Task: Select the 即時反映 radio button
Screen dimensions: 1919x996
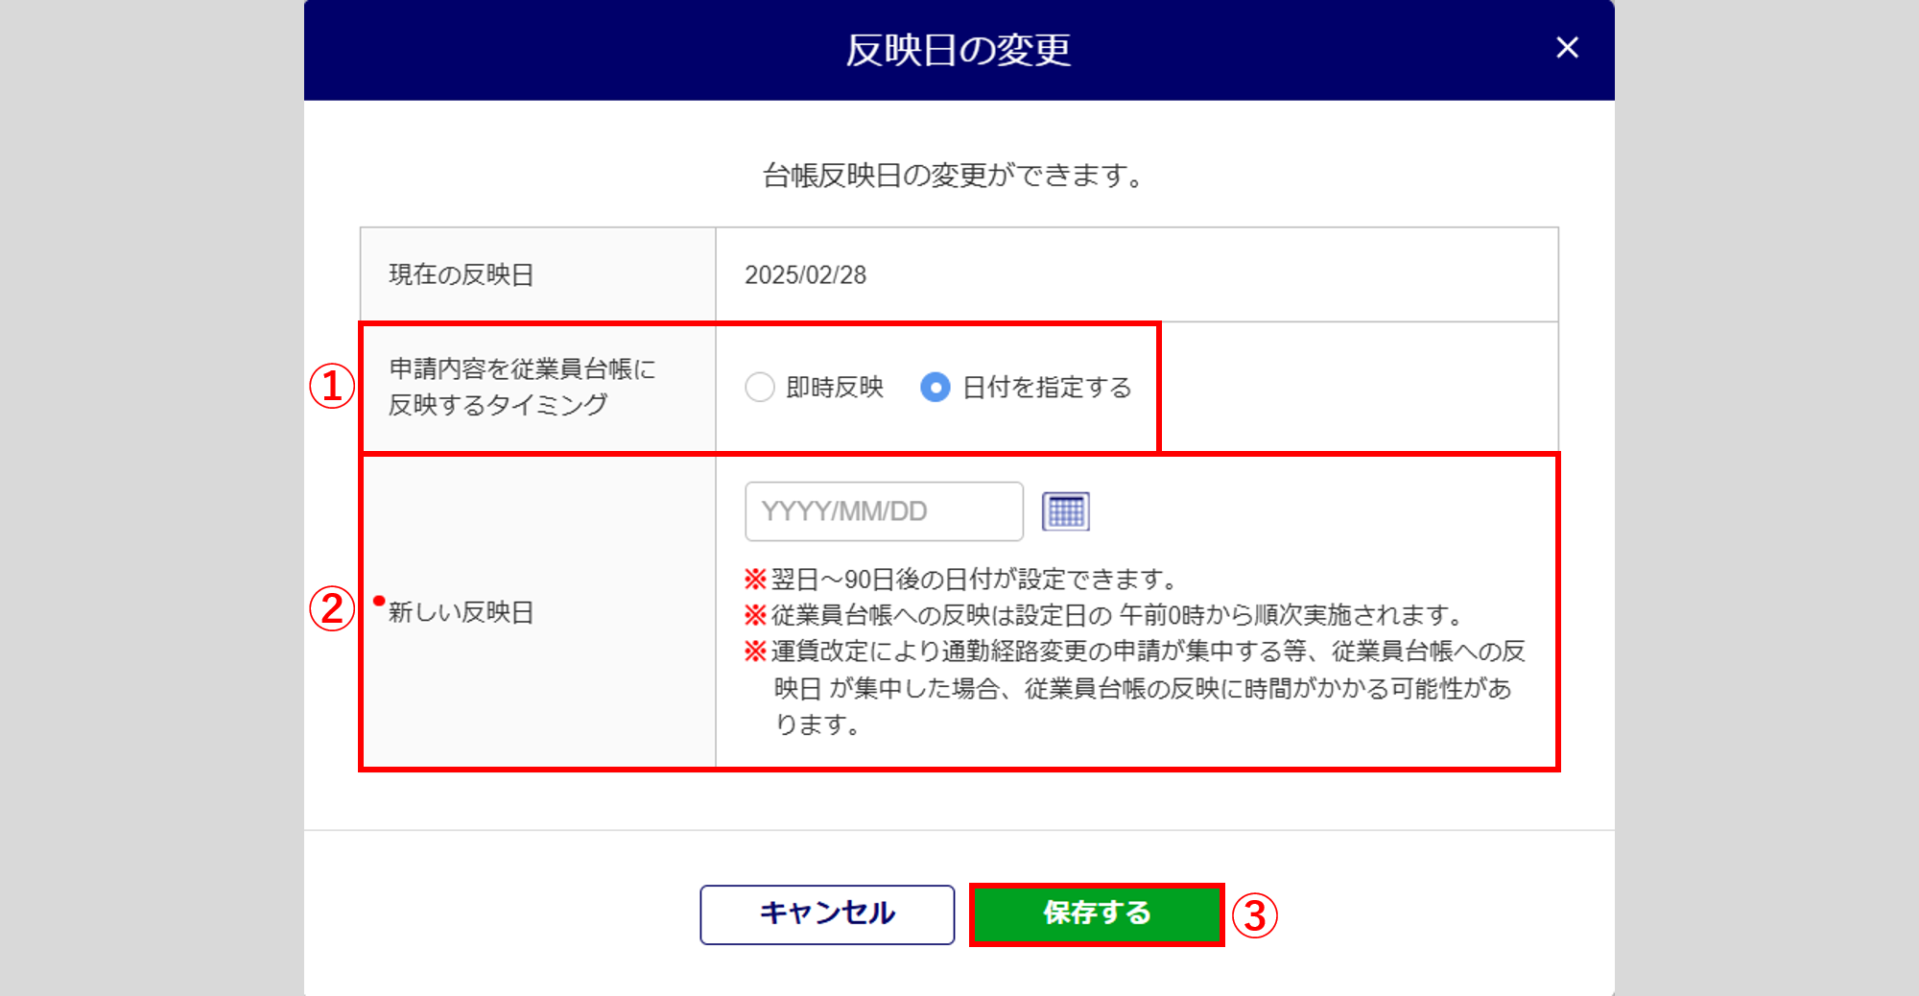Action: coord(759,388)
